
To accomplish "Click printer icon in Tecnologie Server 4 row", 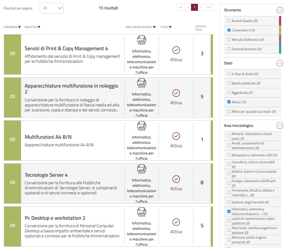I will 141,169.
